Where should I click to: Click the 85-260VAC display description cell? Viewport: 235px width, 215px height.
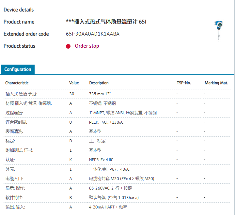point(110,188)
